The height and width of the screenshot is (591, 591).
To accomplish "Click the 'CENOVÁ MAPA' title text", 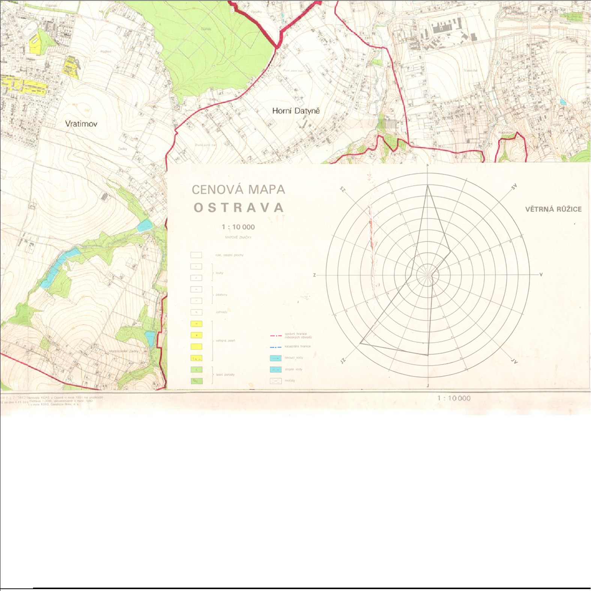I will pos(238,189).
